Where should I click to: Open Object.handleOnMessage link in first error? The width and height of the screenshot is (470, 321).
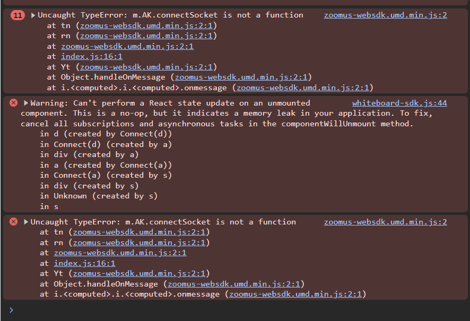click(x=241, y=77)
